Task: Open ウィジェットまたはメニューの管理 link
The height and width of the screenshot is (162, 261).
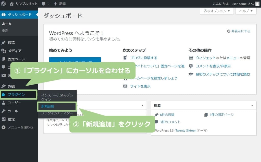Action: tap(223, 58)
